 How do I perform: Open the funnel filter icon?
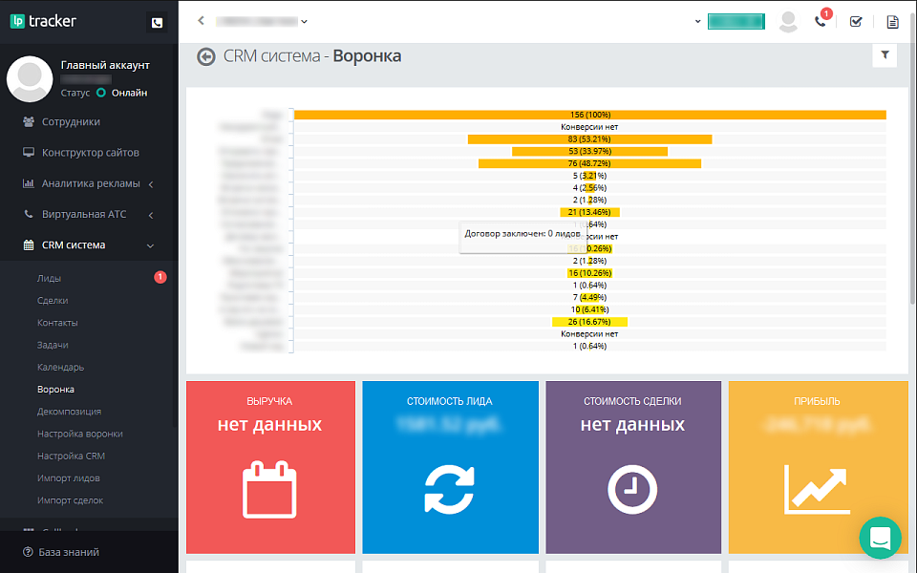coord(885,55)
